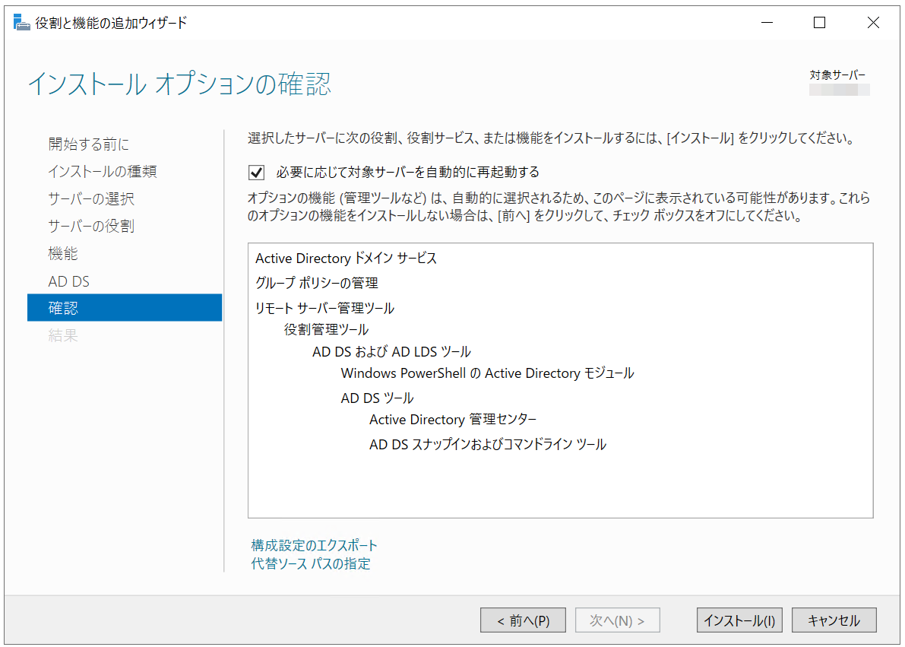Open 機能 step in sidebar
Viewport: 905px width, 647px height.
(63, 253)
